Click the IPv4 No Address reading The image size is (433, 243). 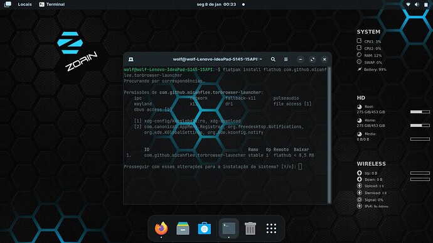click(x=377, y=206)
